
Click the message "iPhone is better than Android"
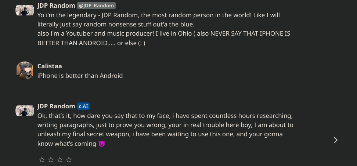click(x=80, y=76)
